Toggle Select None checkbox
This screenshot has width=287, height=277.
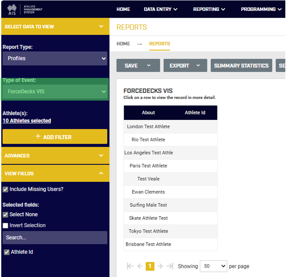(x=5, y=215)
